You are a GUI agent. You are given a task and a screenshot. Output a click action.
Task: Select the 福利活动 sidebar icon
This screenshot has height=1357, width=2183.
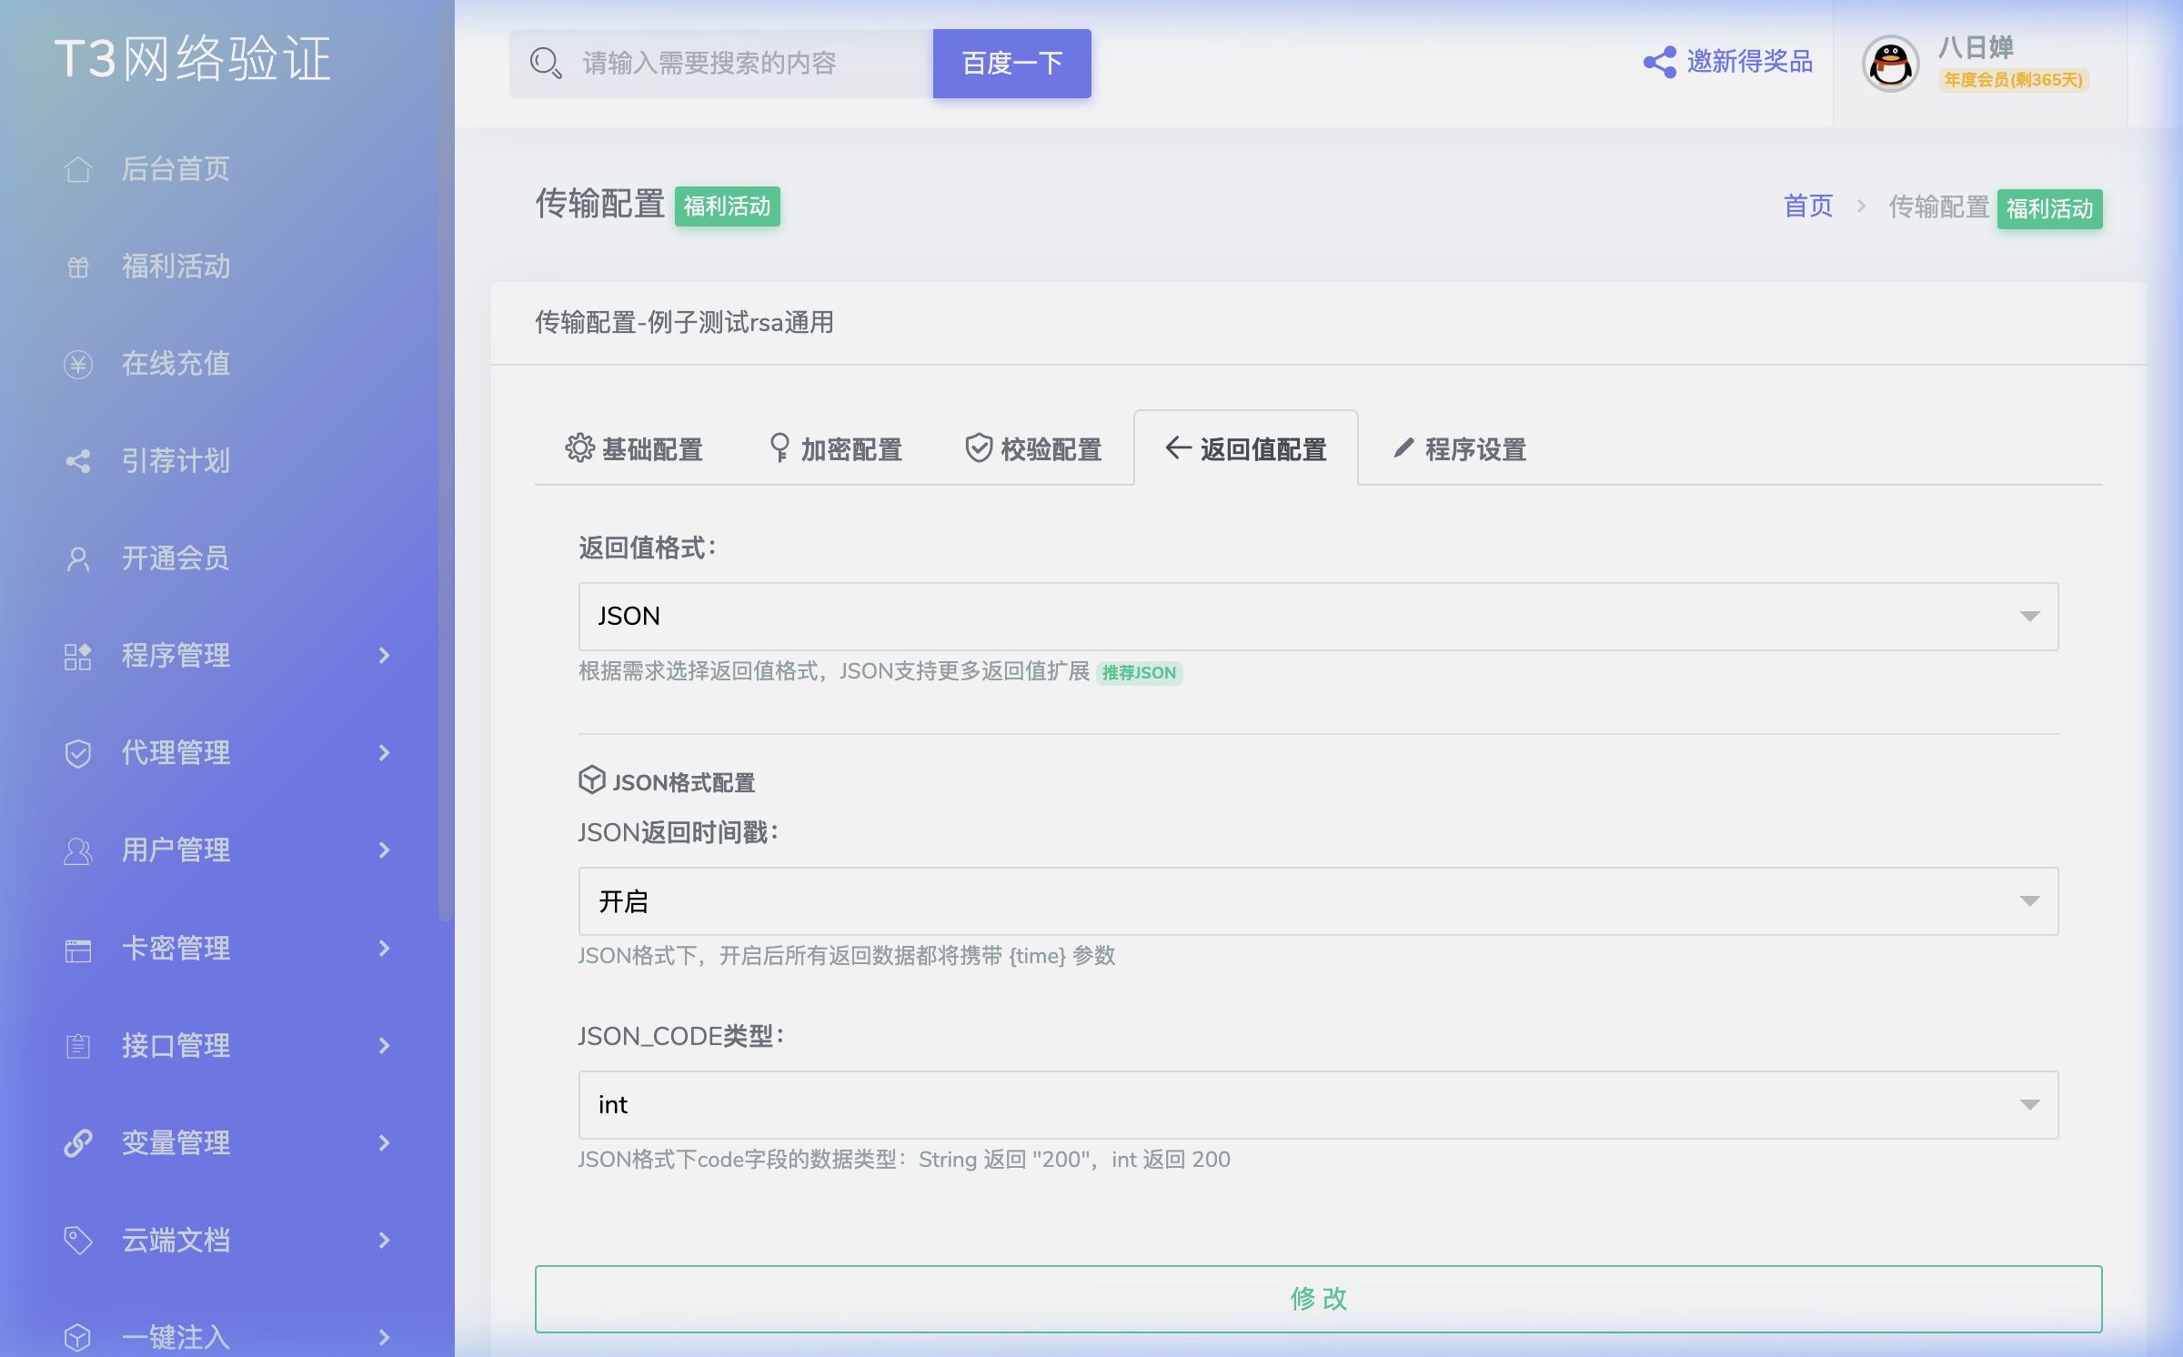coord(78,266)
